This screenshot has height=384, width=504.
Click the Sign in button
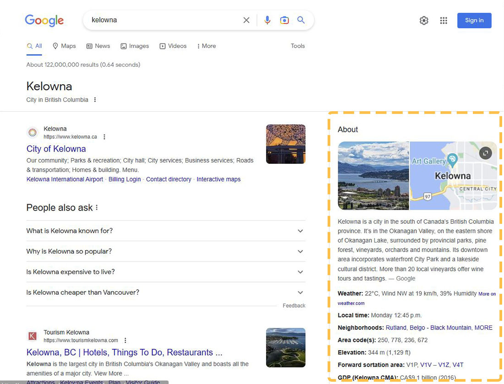click(x=474, y=21)
